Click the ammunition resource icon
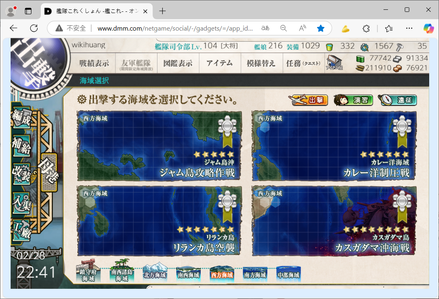439x299 pixels. tap(360, 68)
